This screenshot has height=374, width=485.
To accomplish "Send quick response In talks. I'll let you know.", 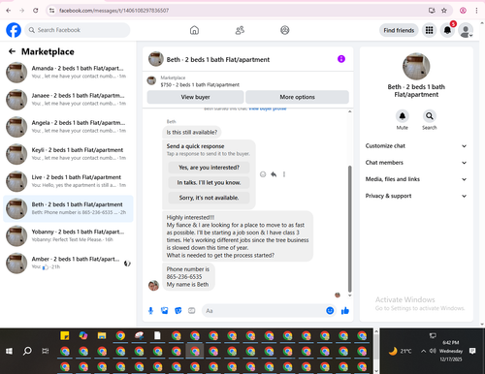I will click(209, 182).
